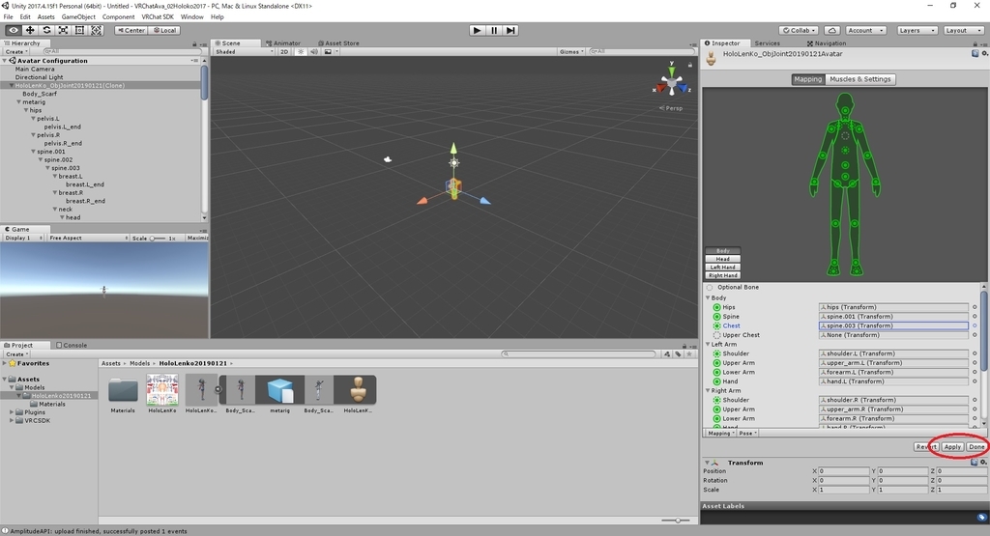Click the Done button
Viewport: 990px width, 536px height.
click(x=976, y=446)
